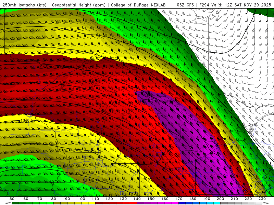274x205 pixels.
Task: Select the 100 value on the color scale
Action: (82, 199)
